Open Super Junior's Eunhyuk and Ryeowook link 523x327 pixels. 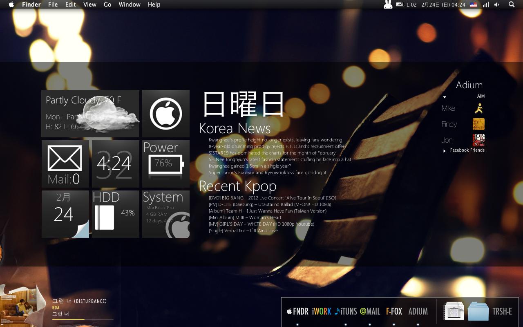point(268,172)
